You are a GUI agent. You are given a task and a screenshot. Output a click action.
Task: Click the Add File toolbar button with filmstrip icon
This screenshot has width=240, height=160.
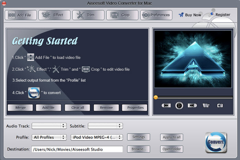coord(21,15)
